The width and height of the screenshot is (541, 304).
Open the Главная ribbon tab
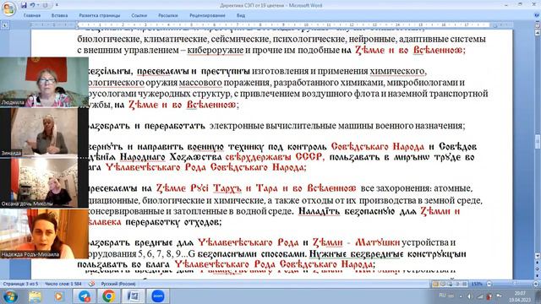pos(32,15)
